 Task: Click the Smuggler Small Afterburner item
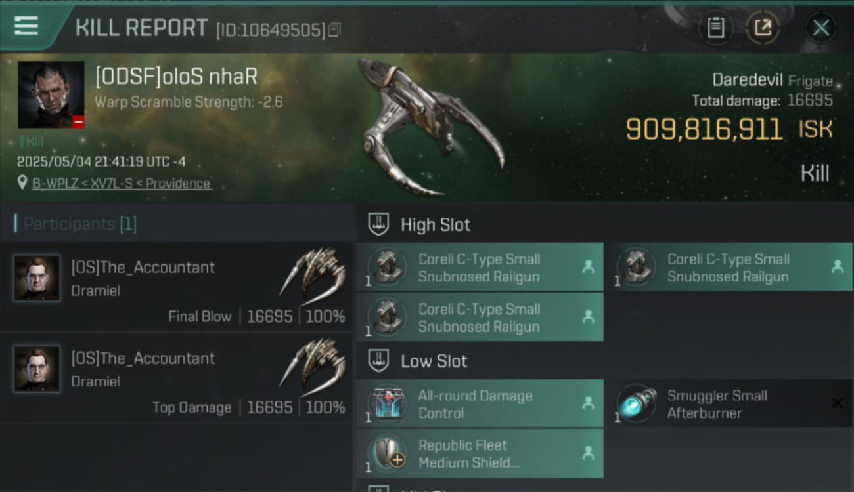pos(729,404)
